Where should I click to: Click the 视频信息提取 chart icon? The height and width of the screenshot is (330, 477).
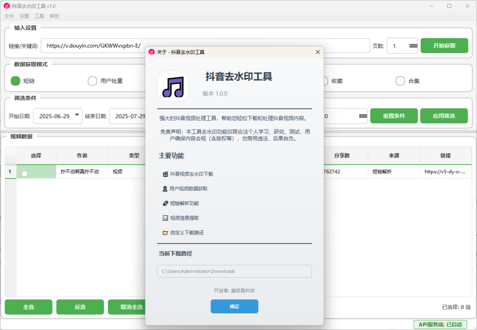[x=165, y=217]
